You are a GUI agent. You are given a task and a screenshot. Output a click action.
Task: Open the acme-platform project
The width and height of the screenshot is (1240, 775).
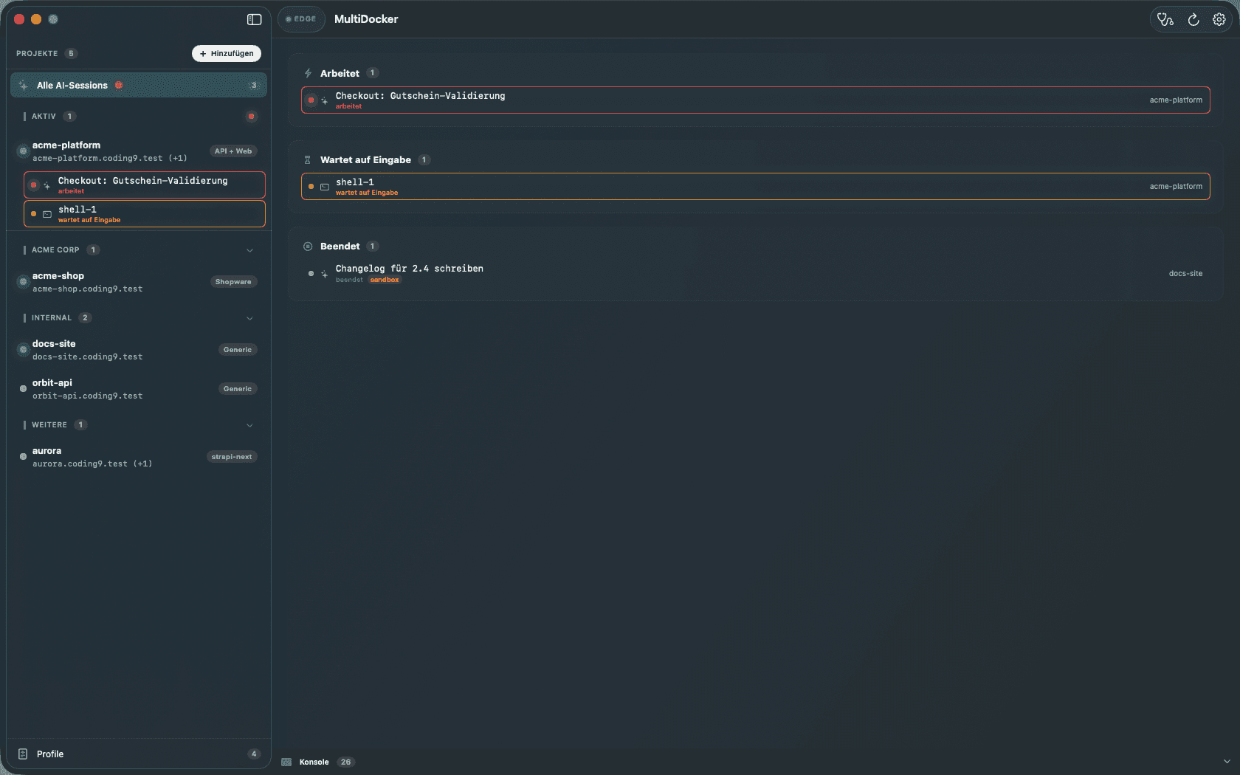[139, 151]
